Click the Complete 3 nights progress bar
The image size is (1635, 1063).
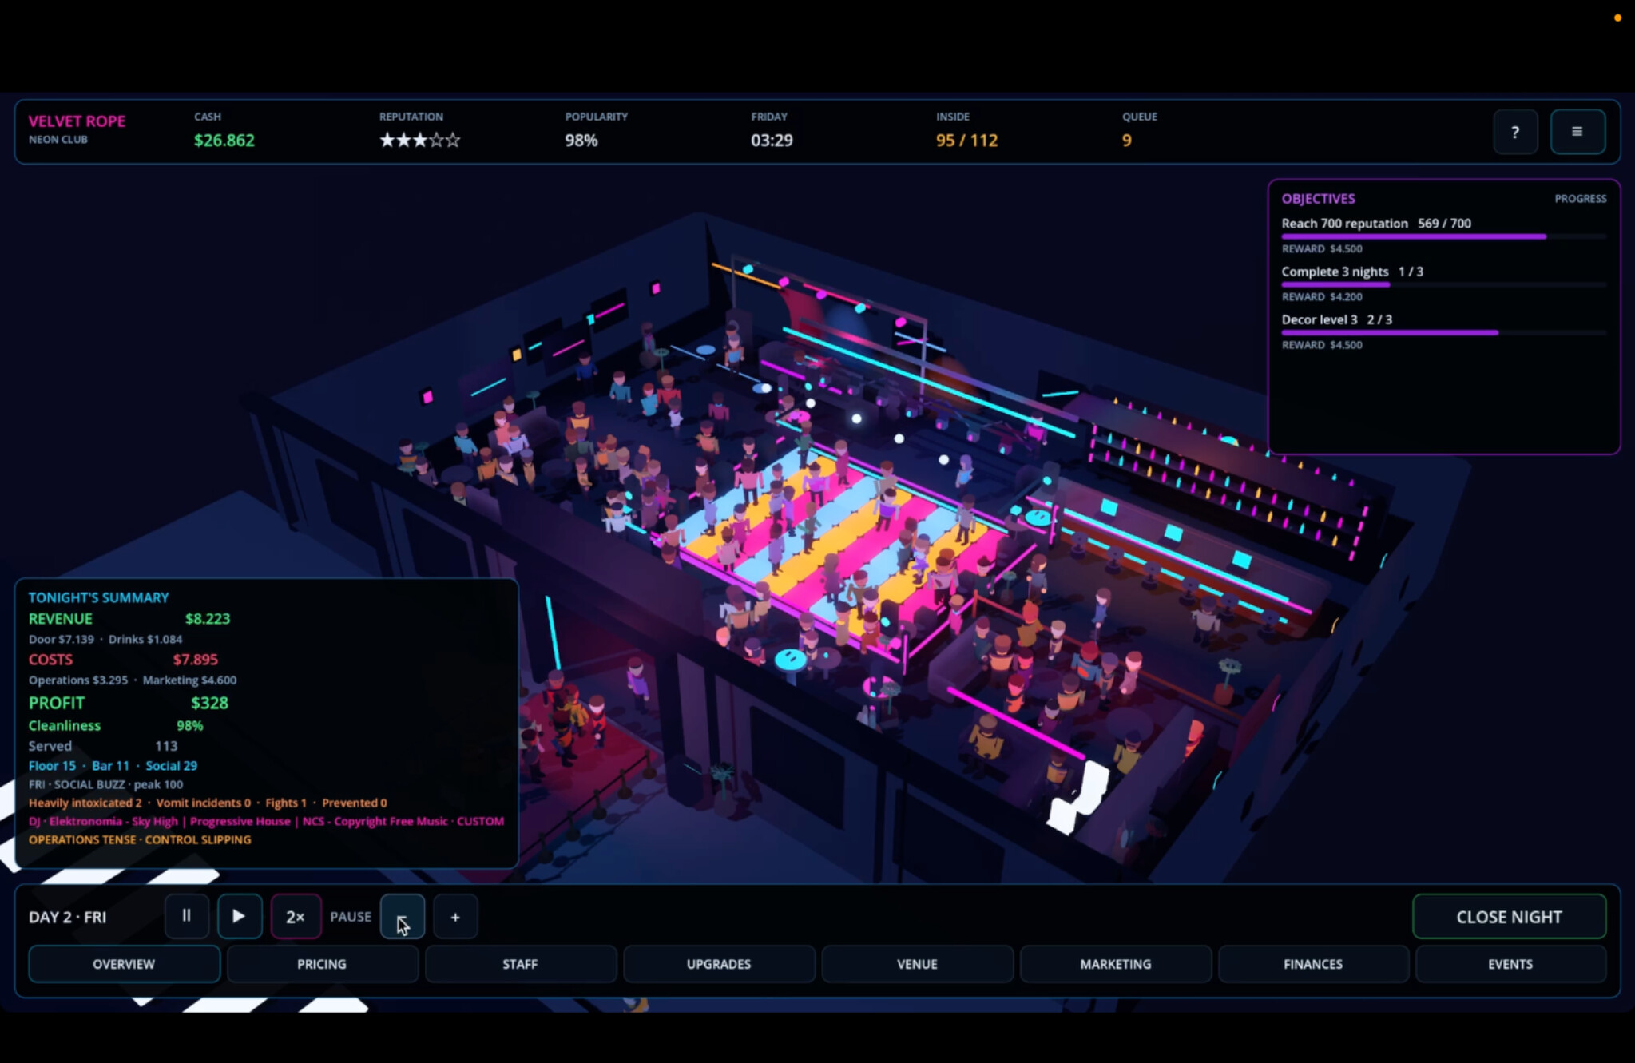1444,284
